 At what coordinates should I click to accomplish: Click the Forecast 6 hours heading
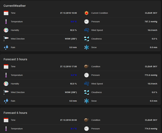point(15,113)
